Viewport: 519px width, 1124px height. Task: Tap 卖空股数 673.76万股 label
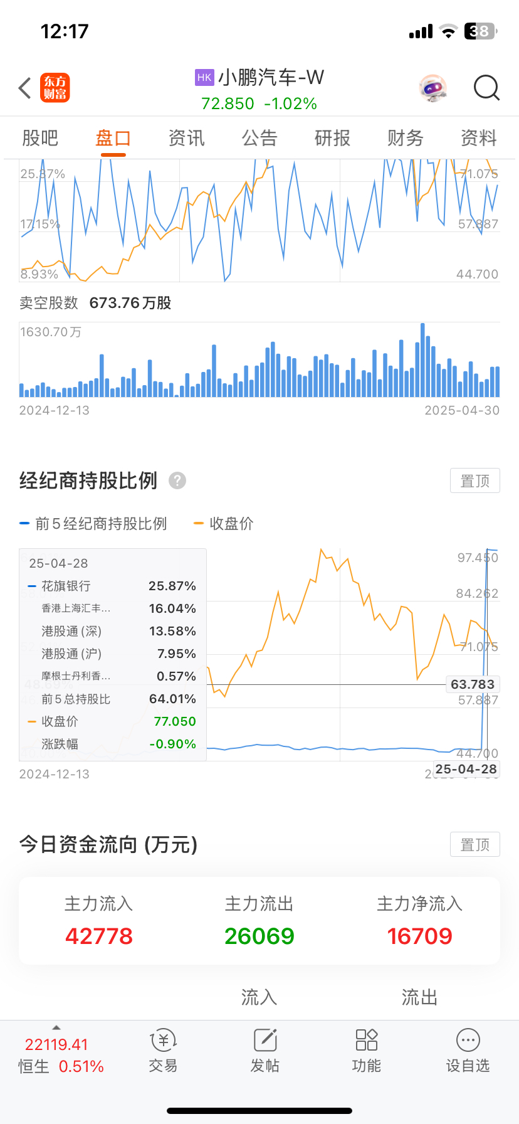(95, 303)
